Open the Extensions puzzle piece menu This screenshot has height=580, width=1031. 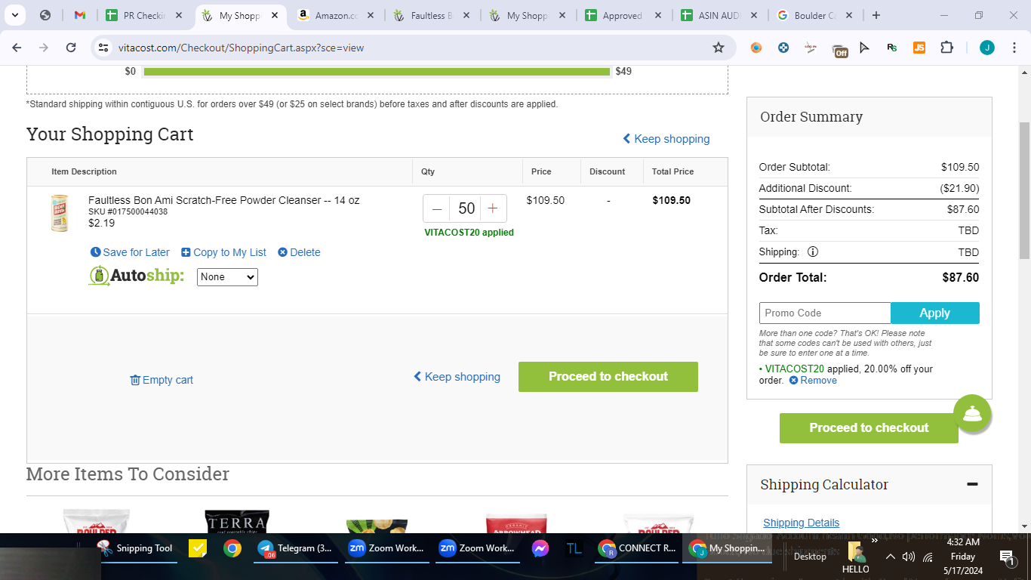(946, 48)
